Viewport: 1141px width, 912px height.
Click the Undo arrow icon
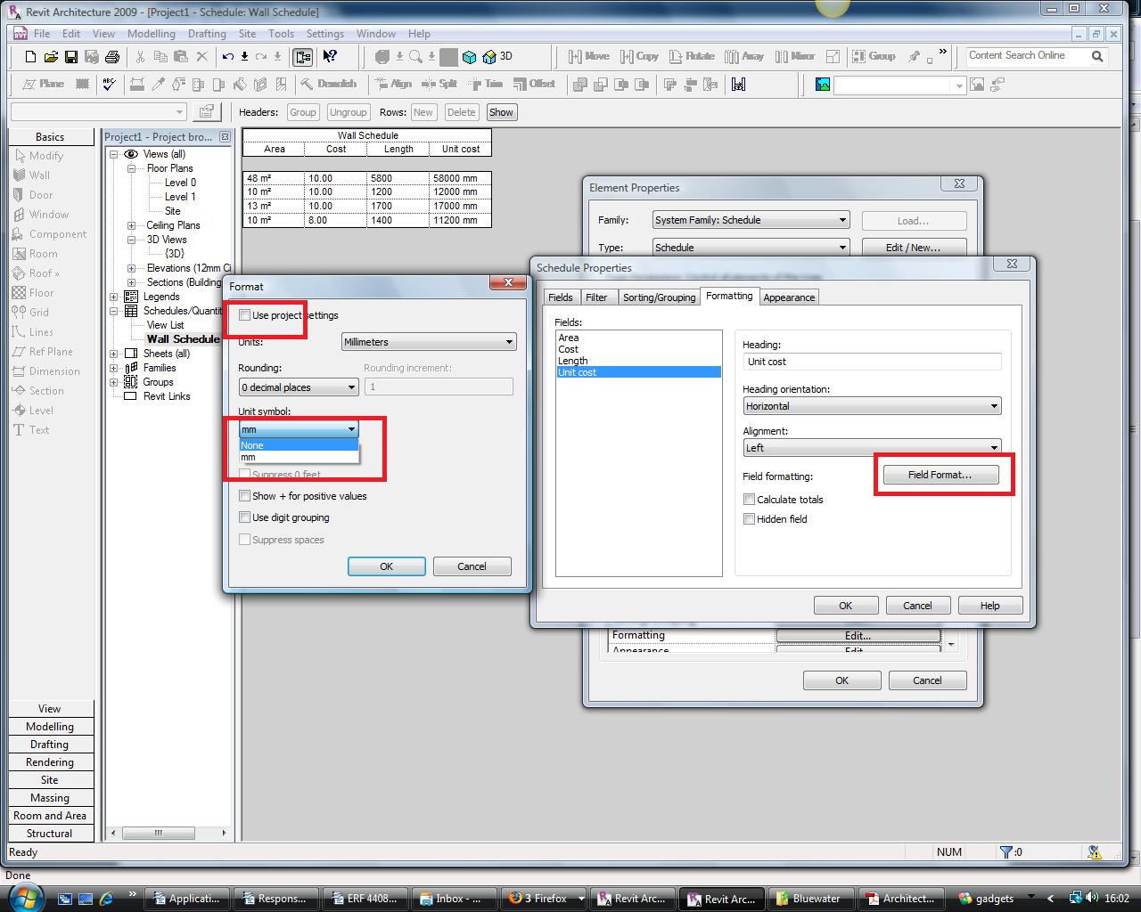tap(228, 57)
